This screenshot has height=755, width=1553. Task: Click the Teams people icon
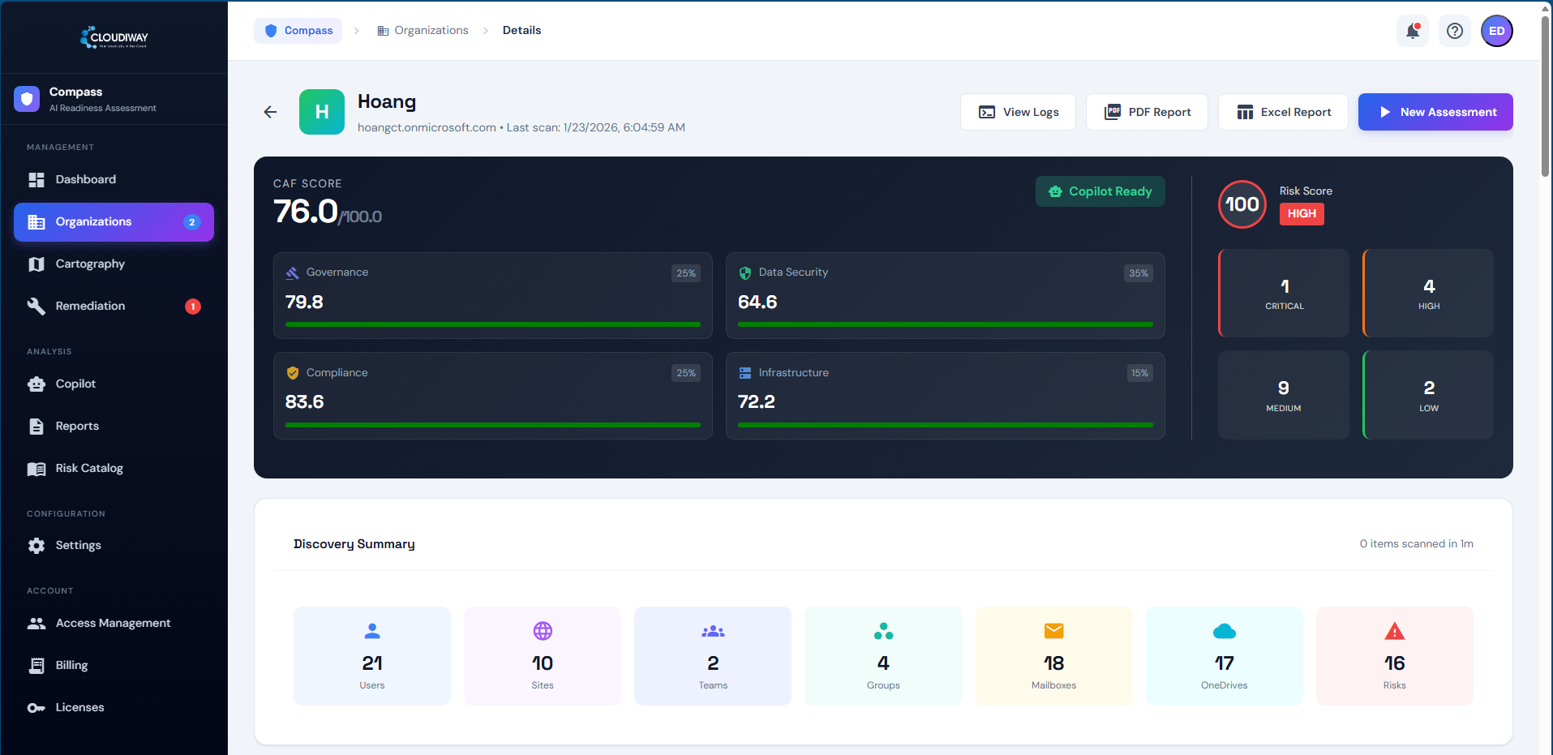click(713, 631)
